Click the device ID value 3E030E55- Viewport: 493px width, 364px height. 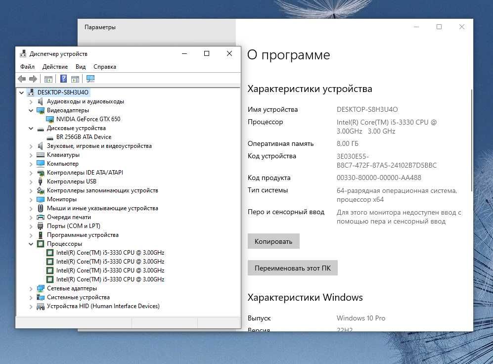coord(353,156)
